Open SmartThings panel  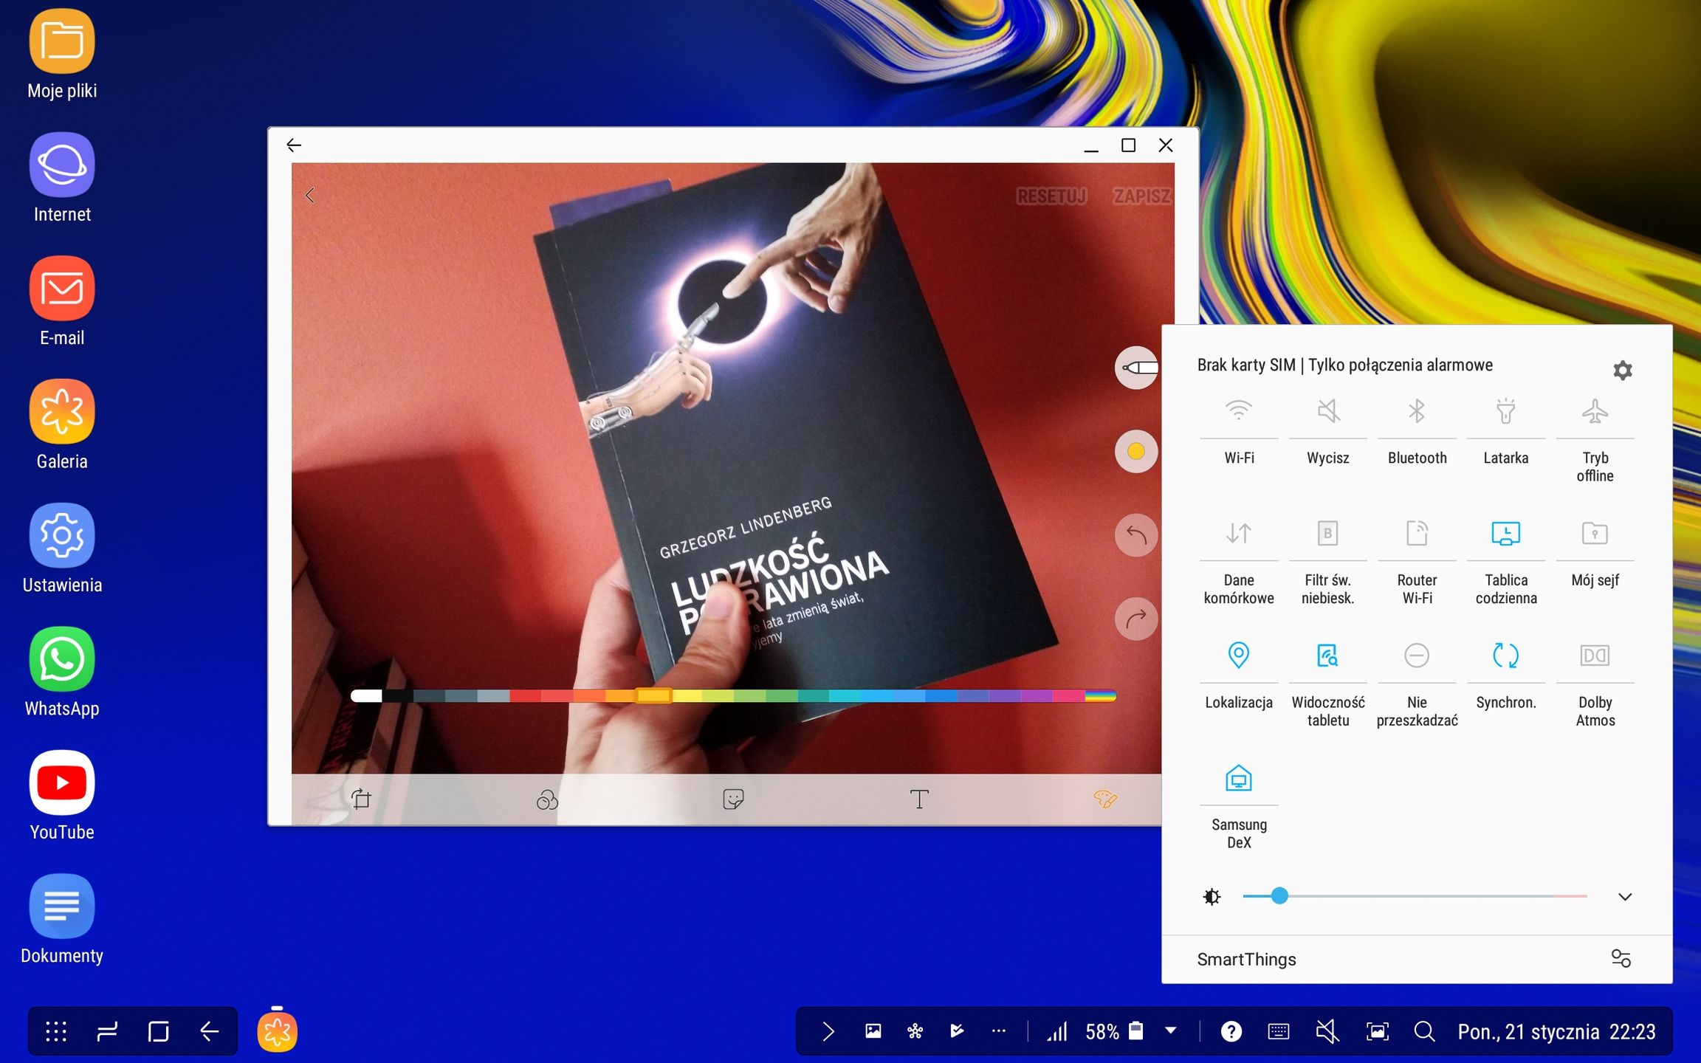(x=1246, y=959)
